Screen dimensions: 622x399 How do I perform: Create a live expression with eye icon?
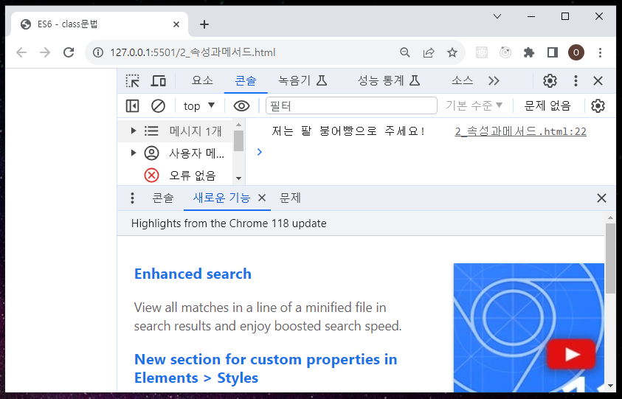[x=241, y=106]
